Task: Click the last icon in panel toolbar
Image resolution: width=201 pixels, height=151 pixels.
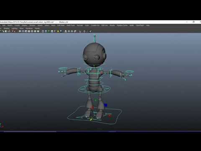Action: 90,31
